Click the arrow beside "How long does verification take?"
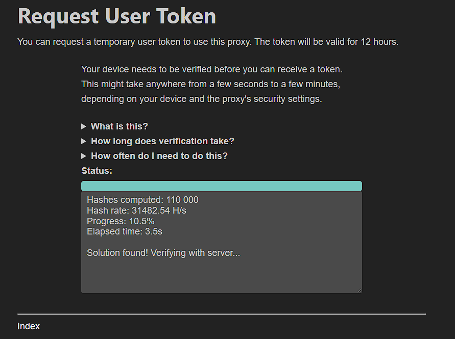This screenshot has height=339, width=455. point(84,141)
